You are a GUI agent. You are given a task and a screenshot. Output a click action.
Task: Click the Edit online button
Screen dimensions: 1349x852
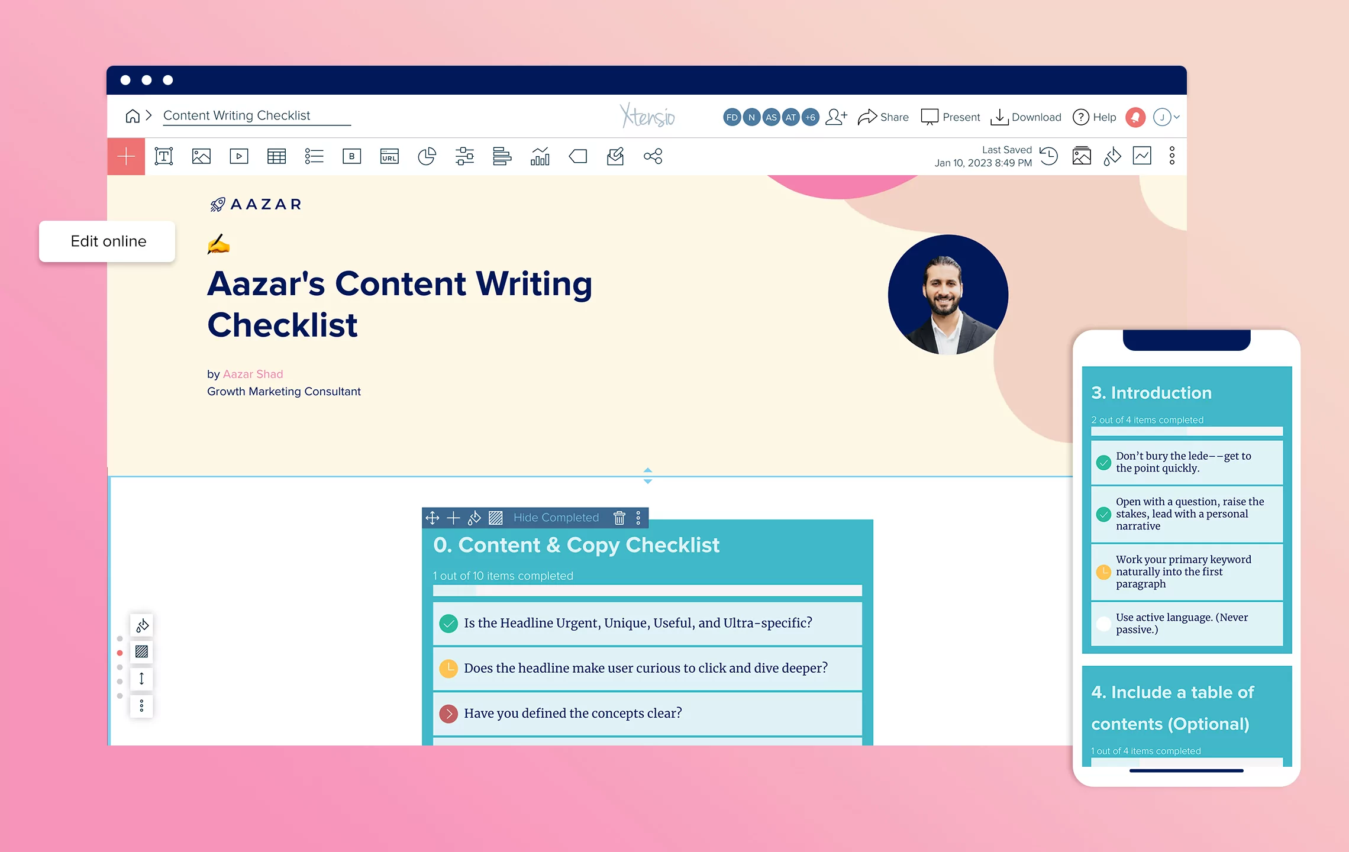point(107,241)
